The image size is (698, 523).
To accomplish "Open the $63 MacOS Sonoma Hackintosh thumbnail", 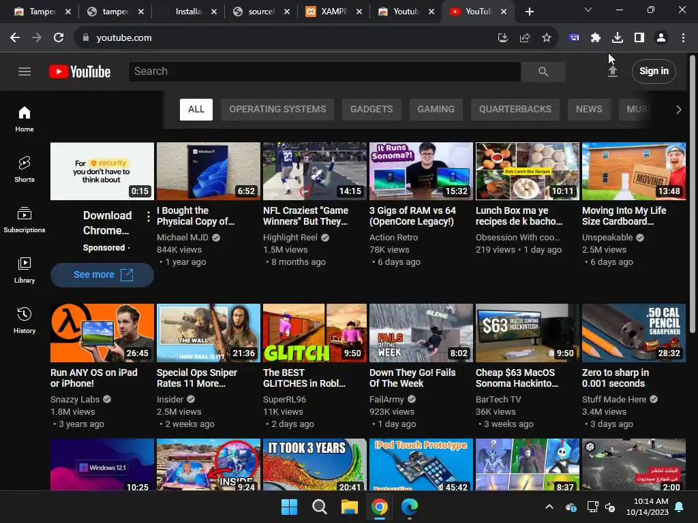I will click(528, 333).
